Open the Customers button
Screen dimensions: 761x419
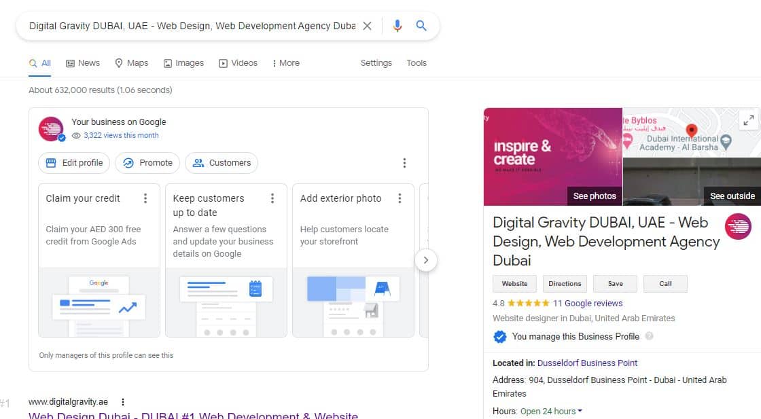(222, 163)
